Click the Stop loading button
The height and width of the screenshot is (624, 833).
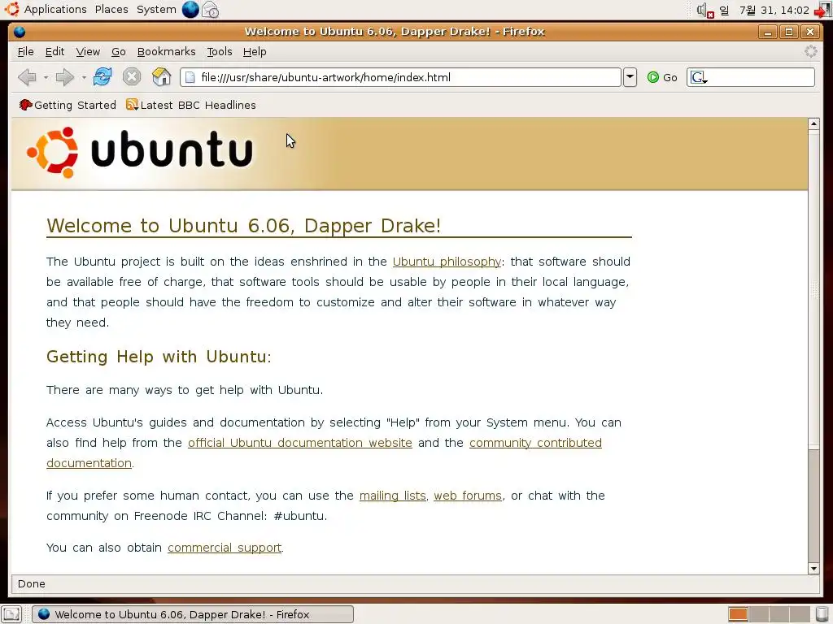[x=131, y=77]
